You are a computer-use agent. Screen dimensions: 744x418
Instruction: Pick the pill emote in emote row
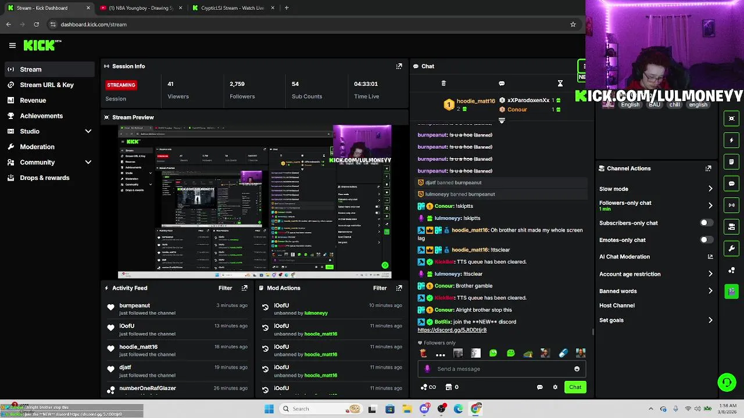pyautogui.click(x=563, y=353)
